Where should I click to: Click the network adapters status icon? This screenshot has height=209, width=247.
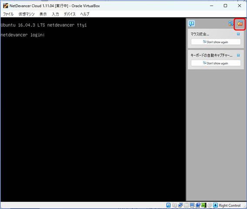point(180,205)
